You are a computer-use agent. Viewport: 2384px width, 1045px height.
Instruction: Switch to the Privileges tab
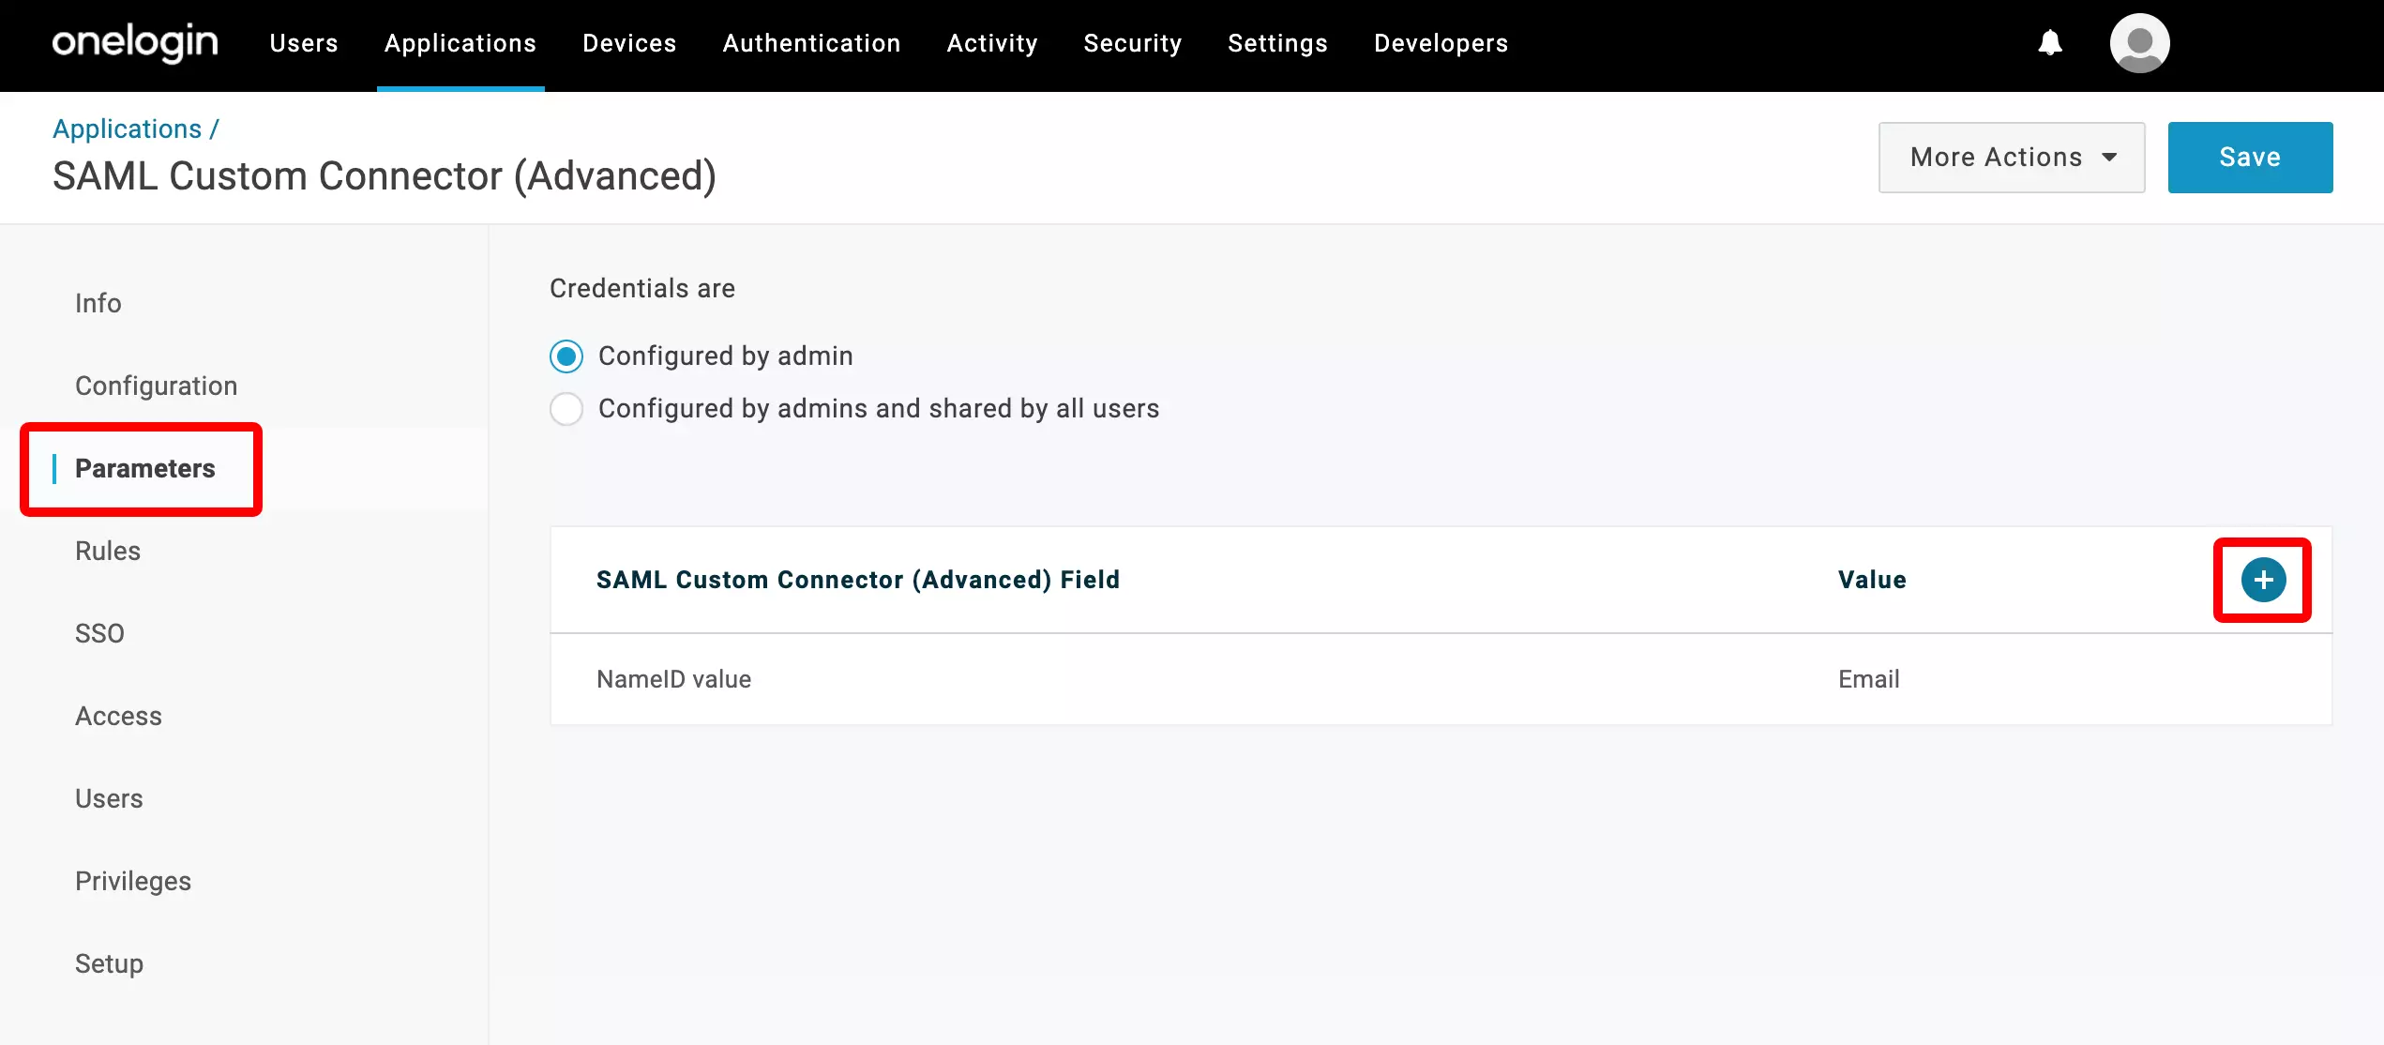click(133, 882)
